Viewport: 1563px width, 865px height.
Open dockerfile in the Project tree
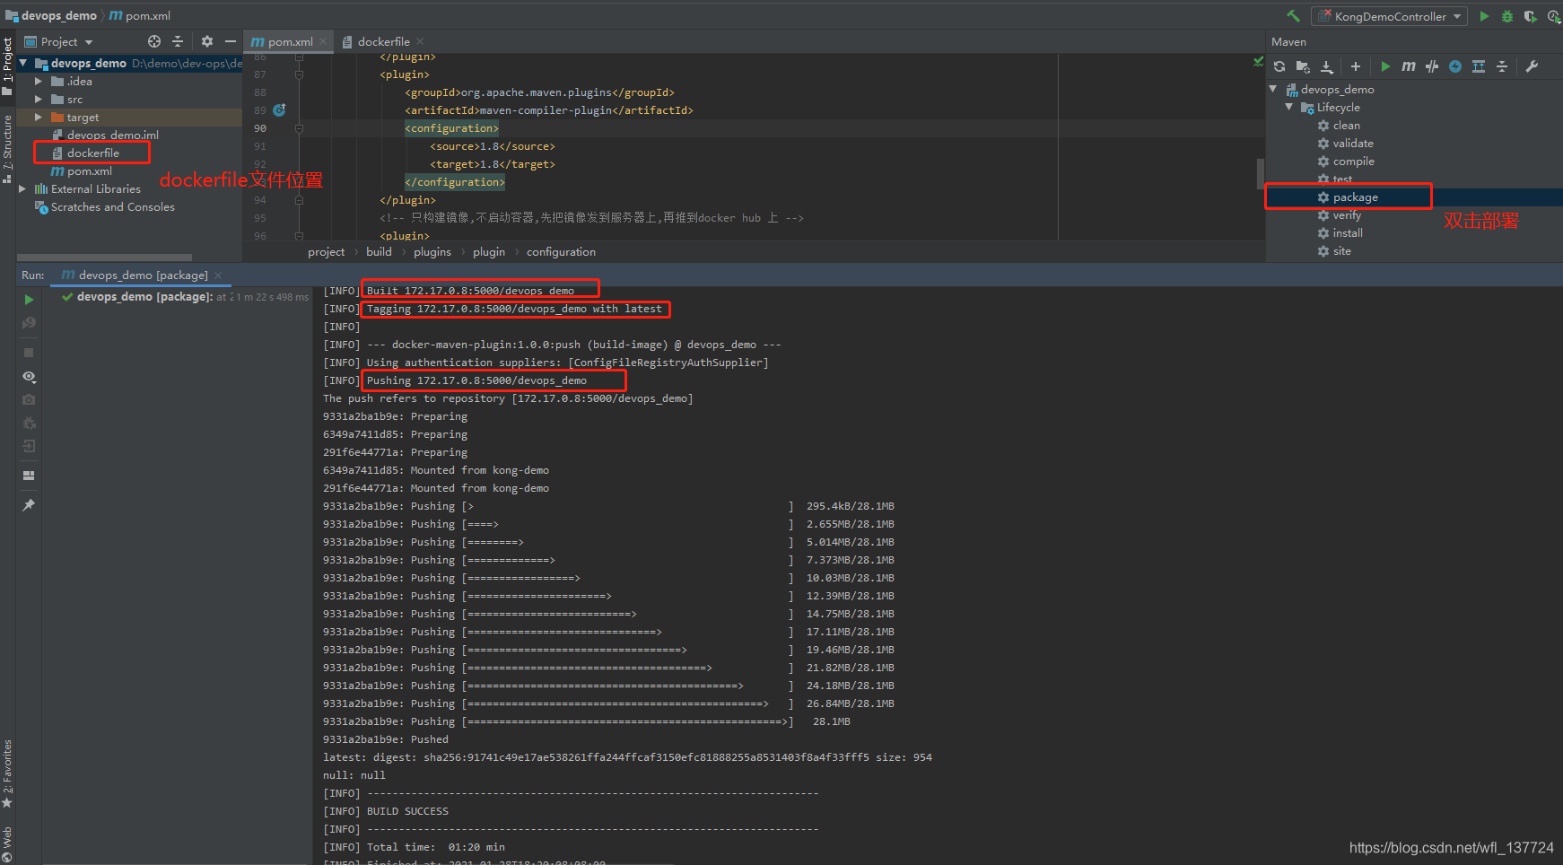92,153
